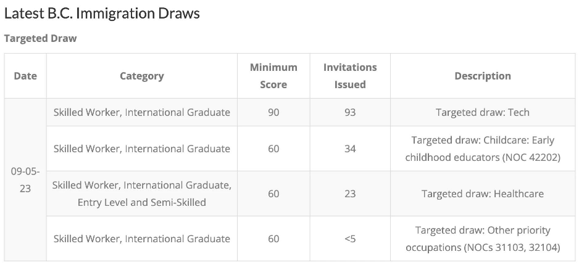This screenshot has width=579, height=265.
Task: Click the 34 invitations issued cell
Action: coord(350,149)
